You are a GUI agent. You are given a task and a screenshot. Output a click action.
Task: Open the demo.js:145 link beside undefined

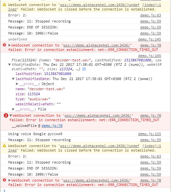click(150, 39)
